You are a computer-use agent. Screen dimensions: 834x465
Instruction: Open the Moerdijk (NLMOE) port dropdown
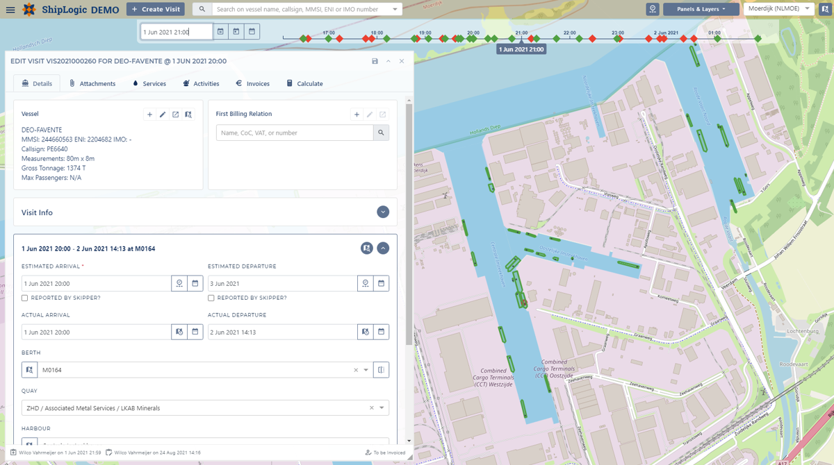click(x=778, y=9)
